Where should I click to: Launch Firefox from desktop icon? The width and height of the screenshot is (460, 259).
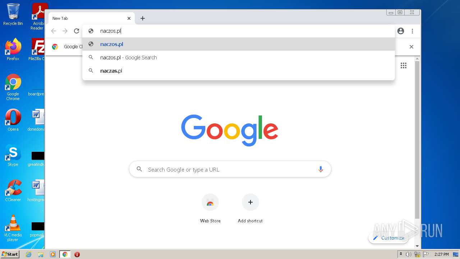[x=13, y=50]
